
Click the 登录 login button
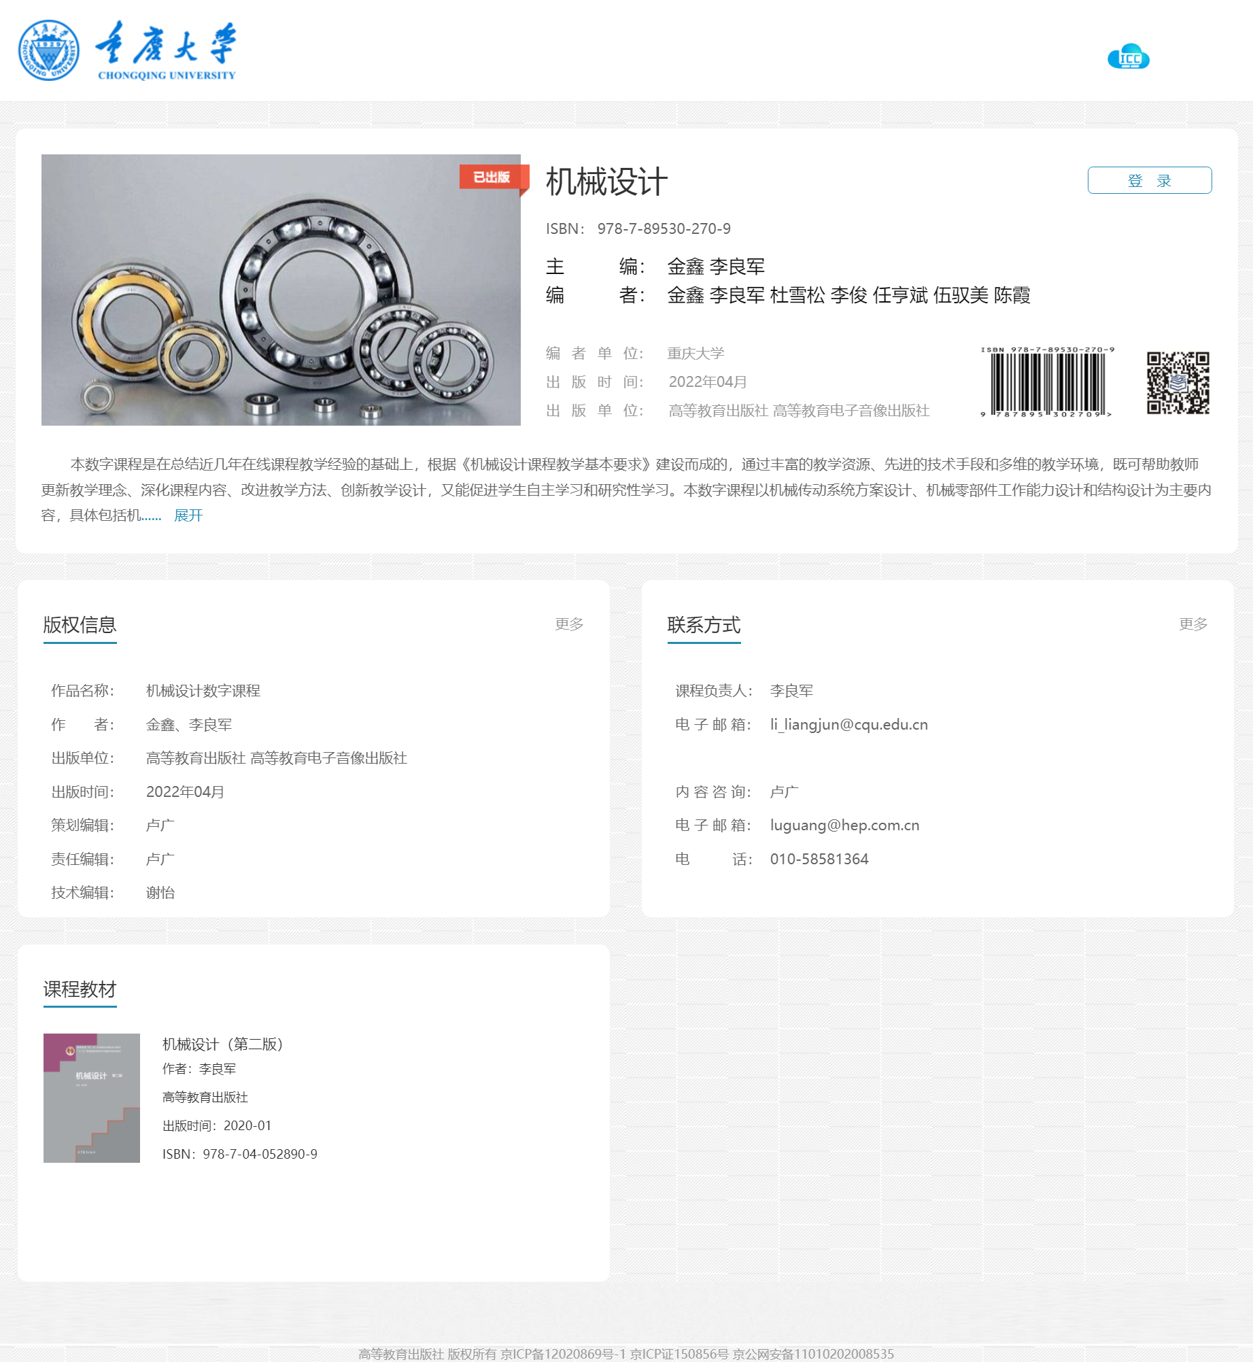click(x=1150, y=180)
